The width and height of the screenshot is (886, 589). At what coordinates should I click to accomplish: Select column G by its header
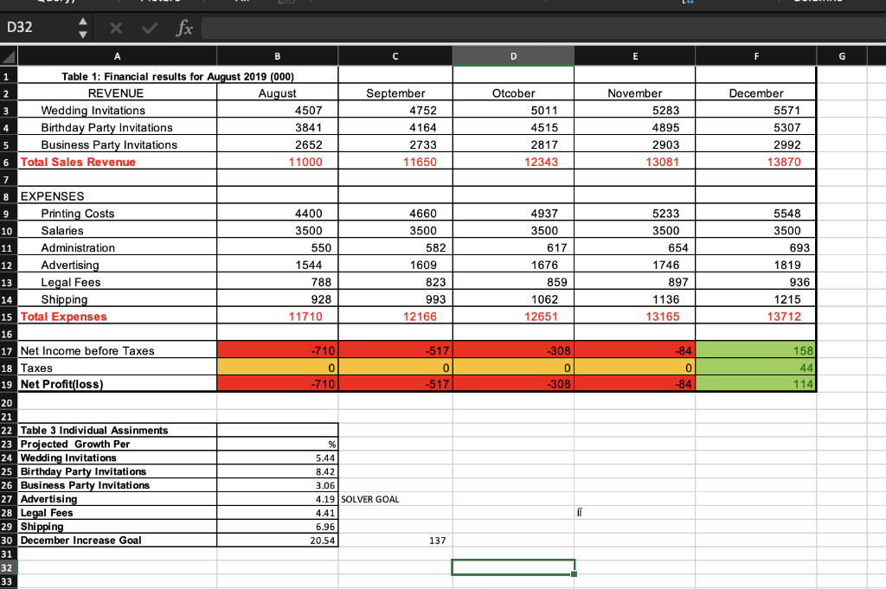[x=842, y=54]
